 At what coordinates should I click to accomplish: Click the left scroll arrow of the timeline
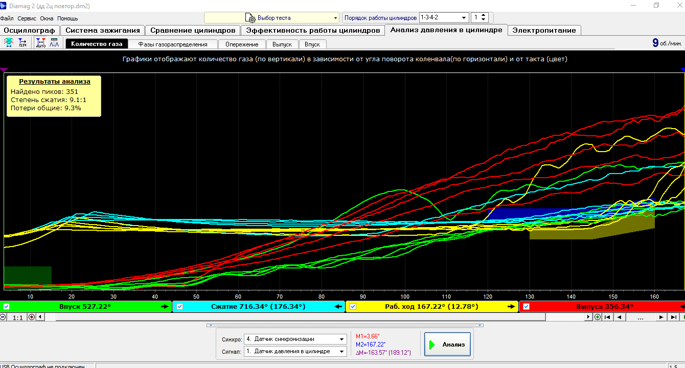(41, 317)
